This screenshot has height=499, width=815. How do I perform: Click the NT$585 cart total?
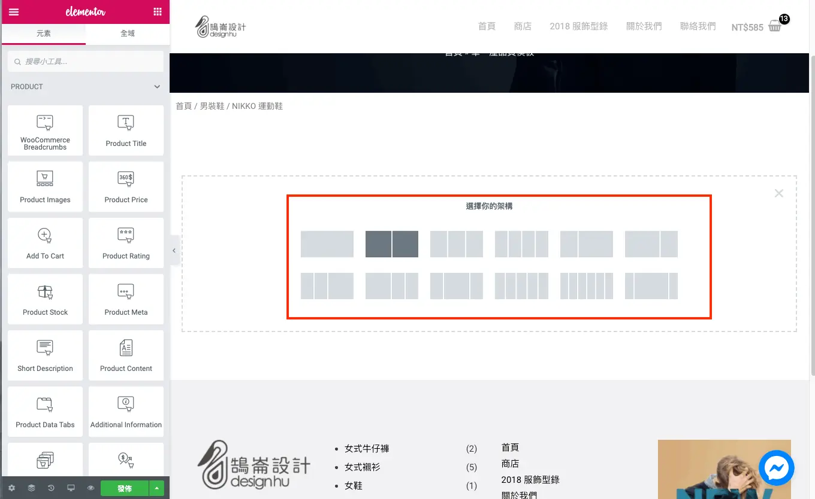[747, 28]
